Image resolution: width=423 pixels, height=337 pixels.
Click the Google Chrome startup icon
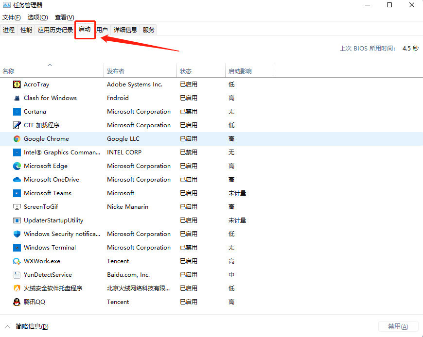coord(16,138)
